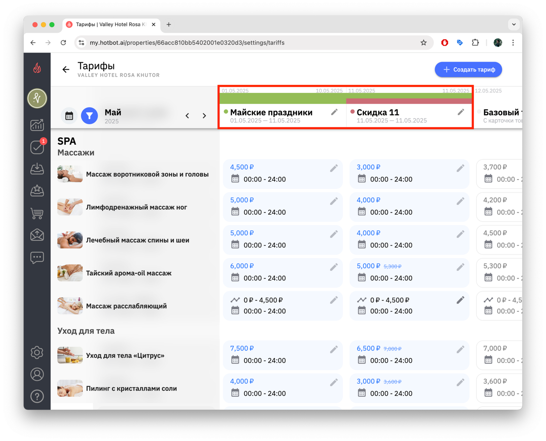Click red Скидка 11 timeline bar
This screenshot has height=441, width=546.
(409, 101)
